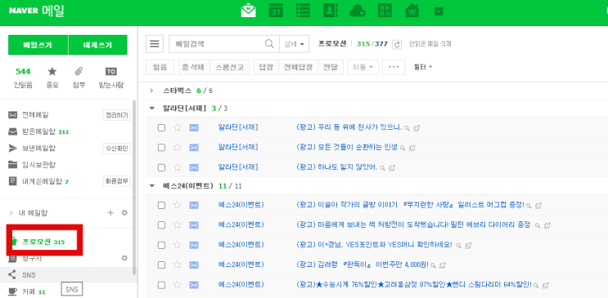The width and height of the screenshot is (608, 298).
Task: Click the refresh icon next to 315/377
Action: [397, 44]
